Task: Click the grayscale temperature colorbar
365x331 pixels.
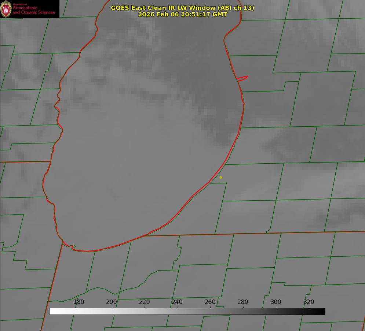Action: (187, 311)
